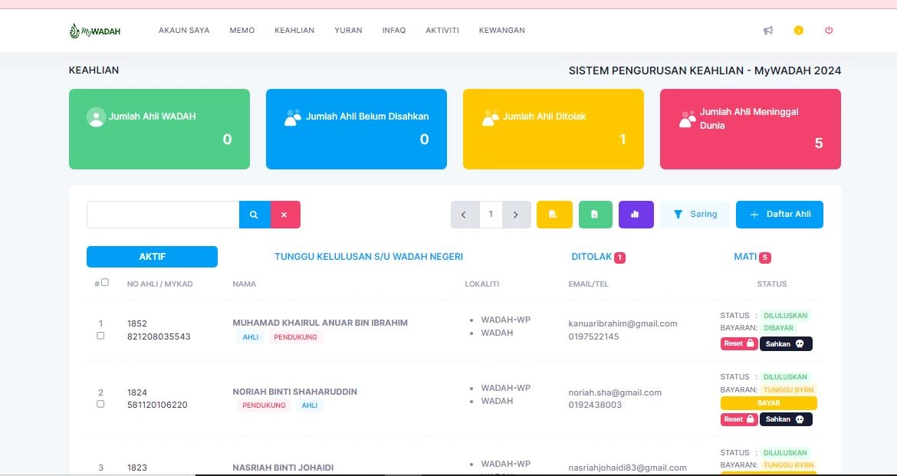This screenshot has width=897, height=476.
Task: Click into the member search text field
Action: 163,215
